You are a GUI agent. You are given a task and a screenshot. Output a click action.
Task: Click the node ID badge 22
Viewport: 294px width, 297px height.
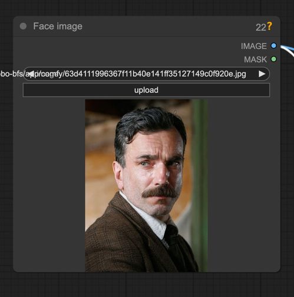click(261, 28)
